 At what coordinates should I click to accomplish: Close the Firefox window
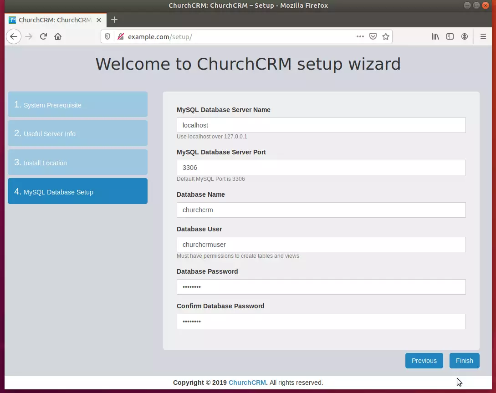pos(485,5)
